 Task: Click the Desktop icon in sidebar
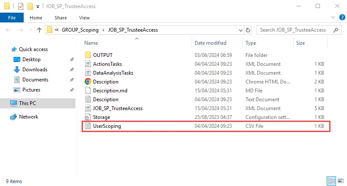[x=17, y=59]
